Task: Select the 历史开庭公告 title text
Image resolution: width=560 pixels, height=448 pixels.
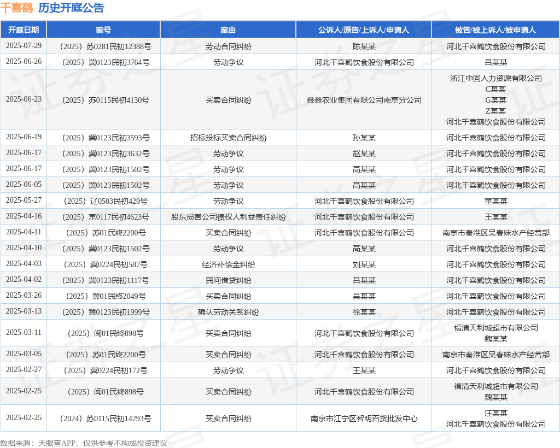Action: click(71, 8)
